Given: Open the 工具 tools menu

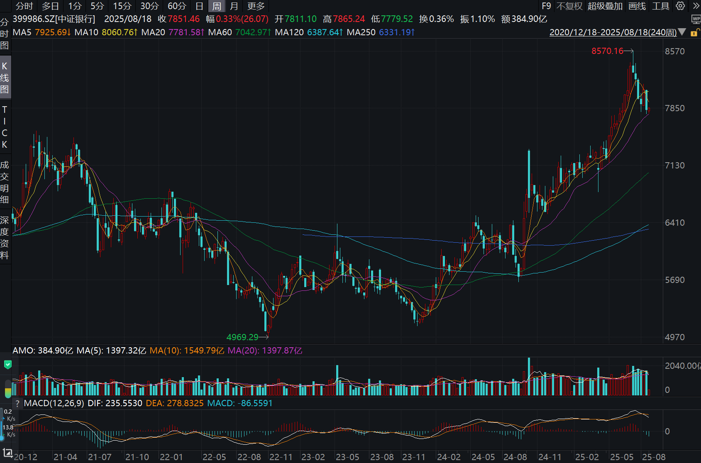Looking at the screenshot, I should [x=660, y=6].
